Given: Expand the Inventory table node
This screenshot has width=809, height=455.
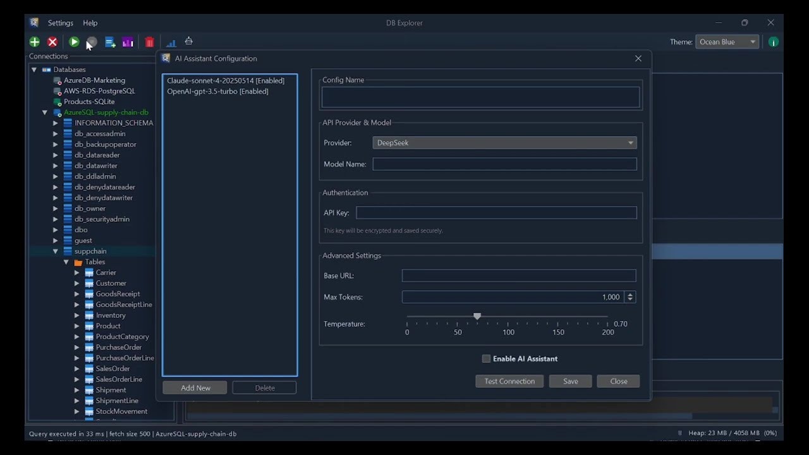Looking at the screenshot, I should coord(76,315).
